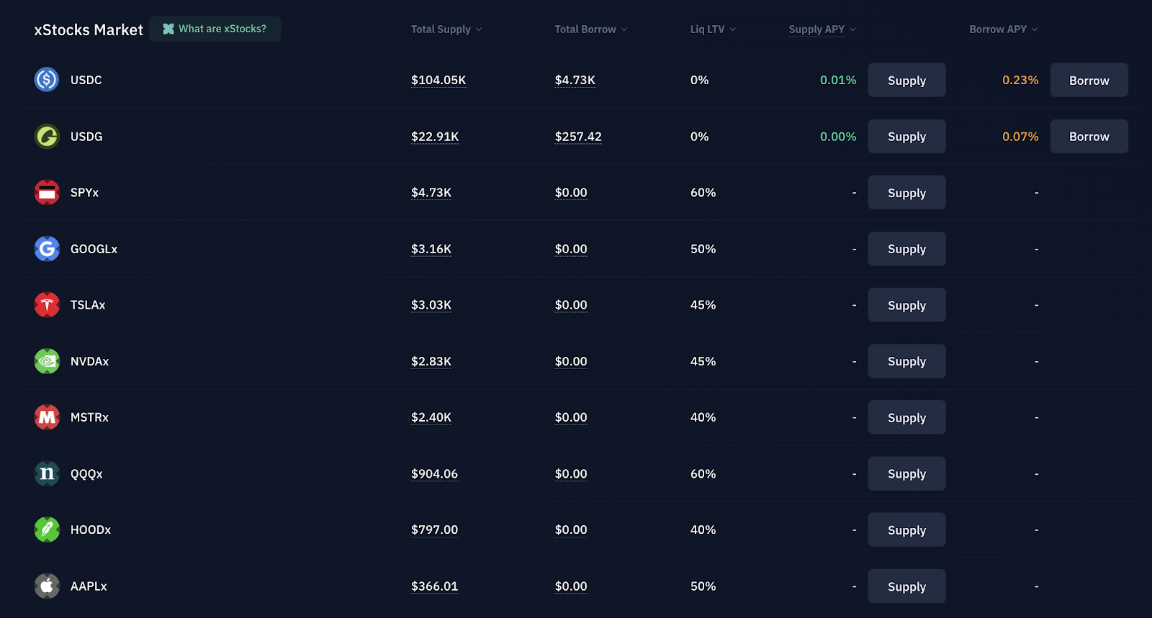Click the USDC token icon
The height and width of the screenshot is (618, 1152).
tap(47, 79)
